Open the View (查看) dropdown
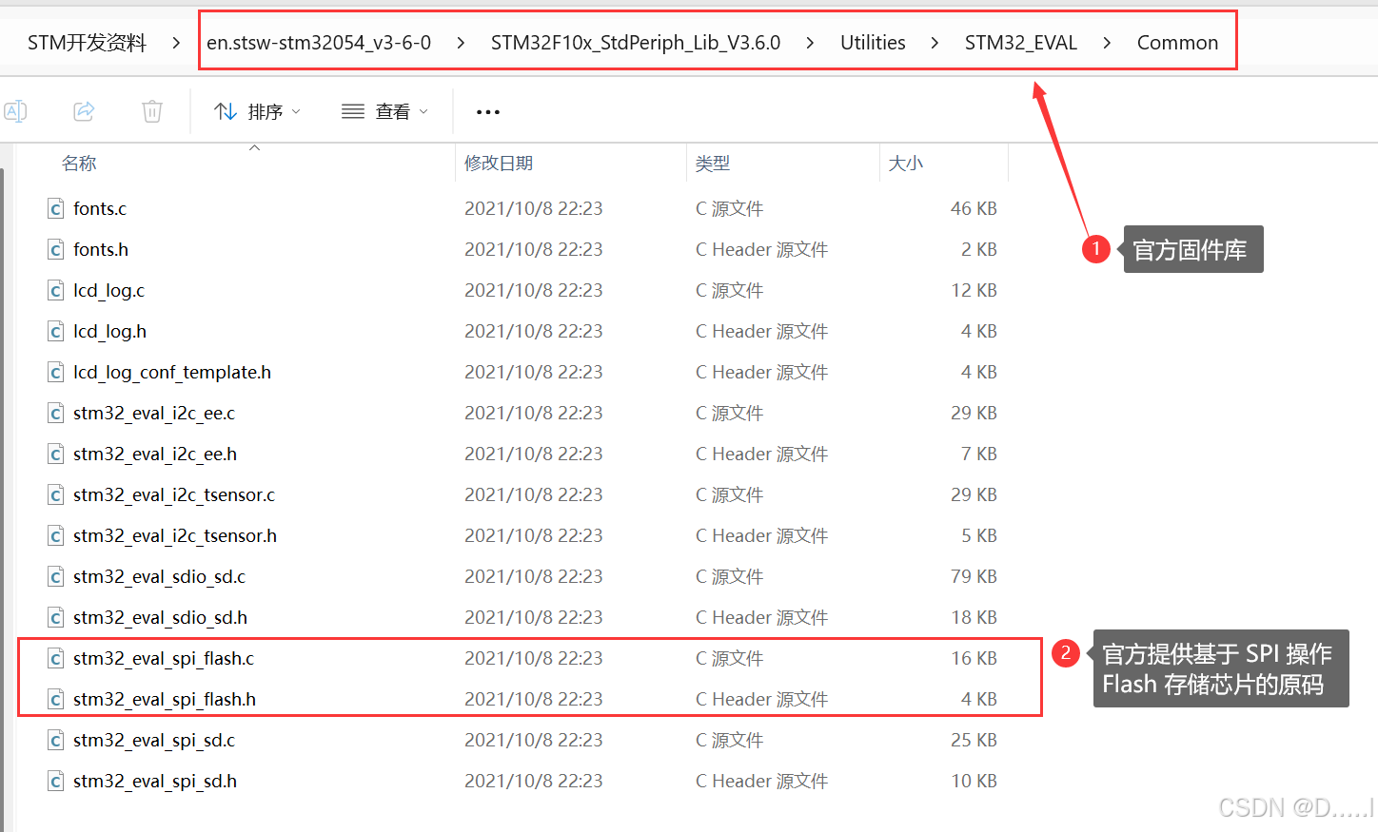 point(384,111)
